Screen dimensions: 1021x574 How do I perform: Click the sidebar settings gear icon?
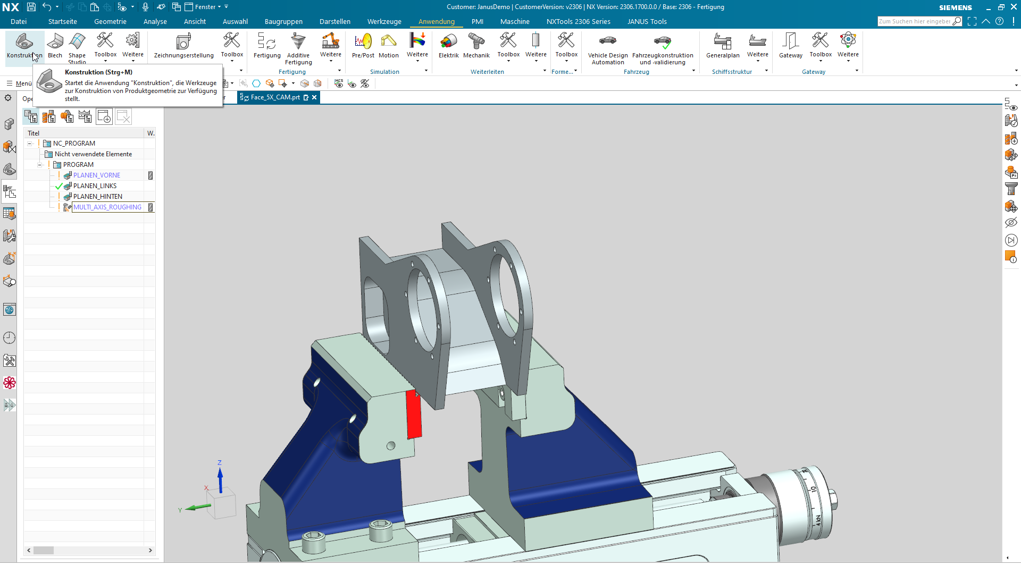[8, 98]
